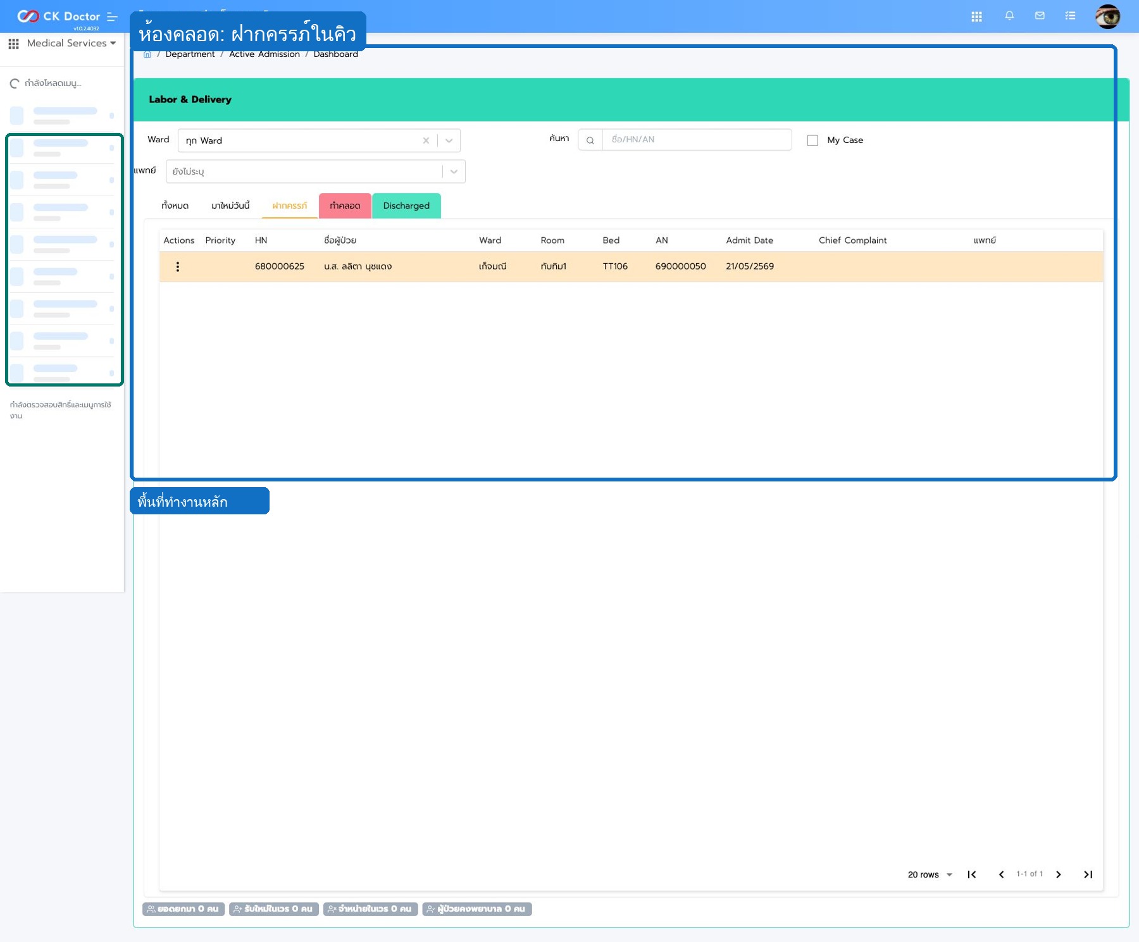Image resolution: width=1139 pixels, height=942 pixels.
Task: Click the แพทย์ field showing ยังไม่ระบุ
Action: (316, 171)
